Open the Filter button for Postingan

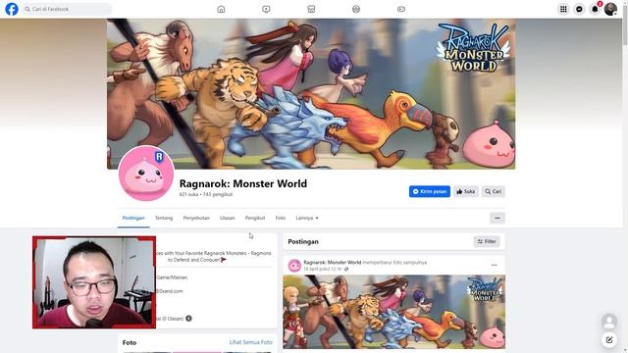coord(487,241)
